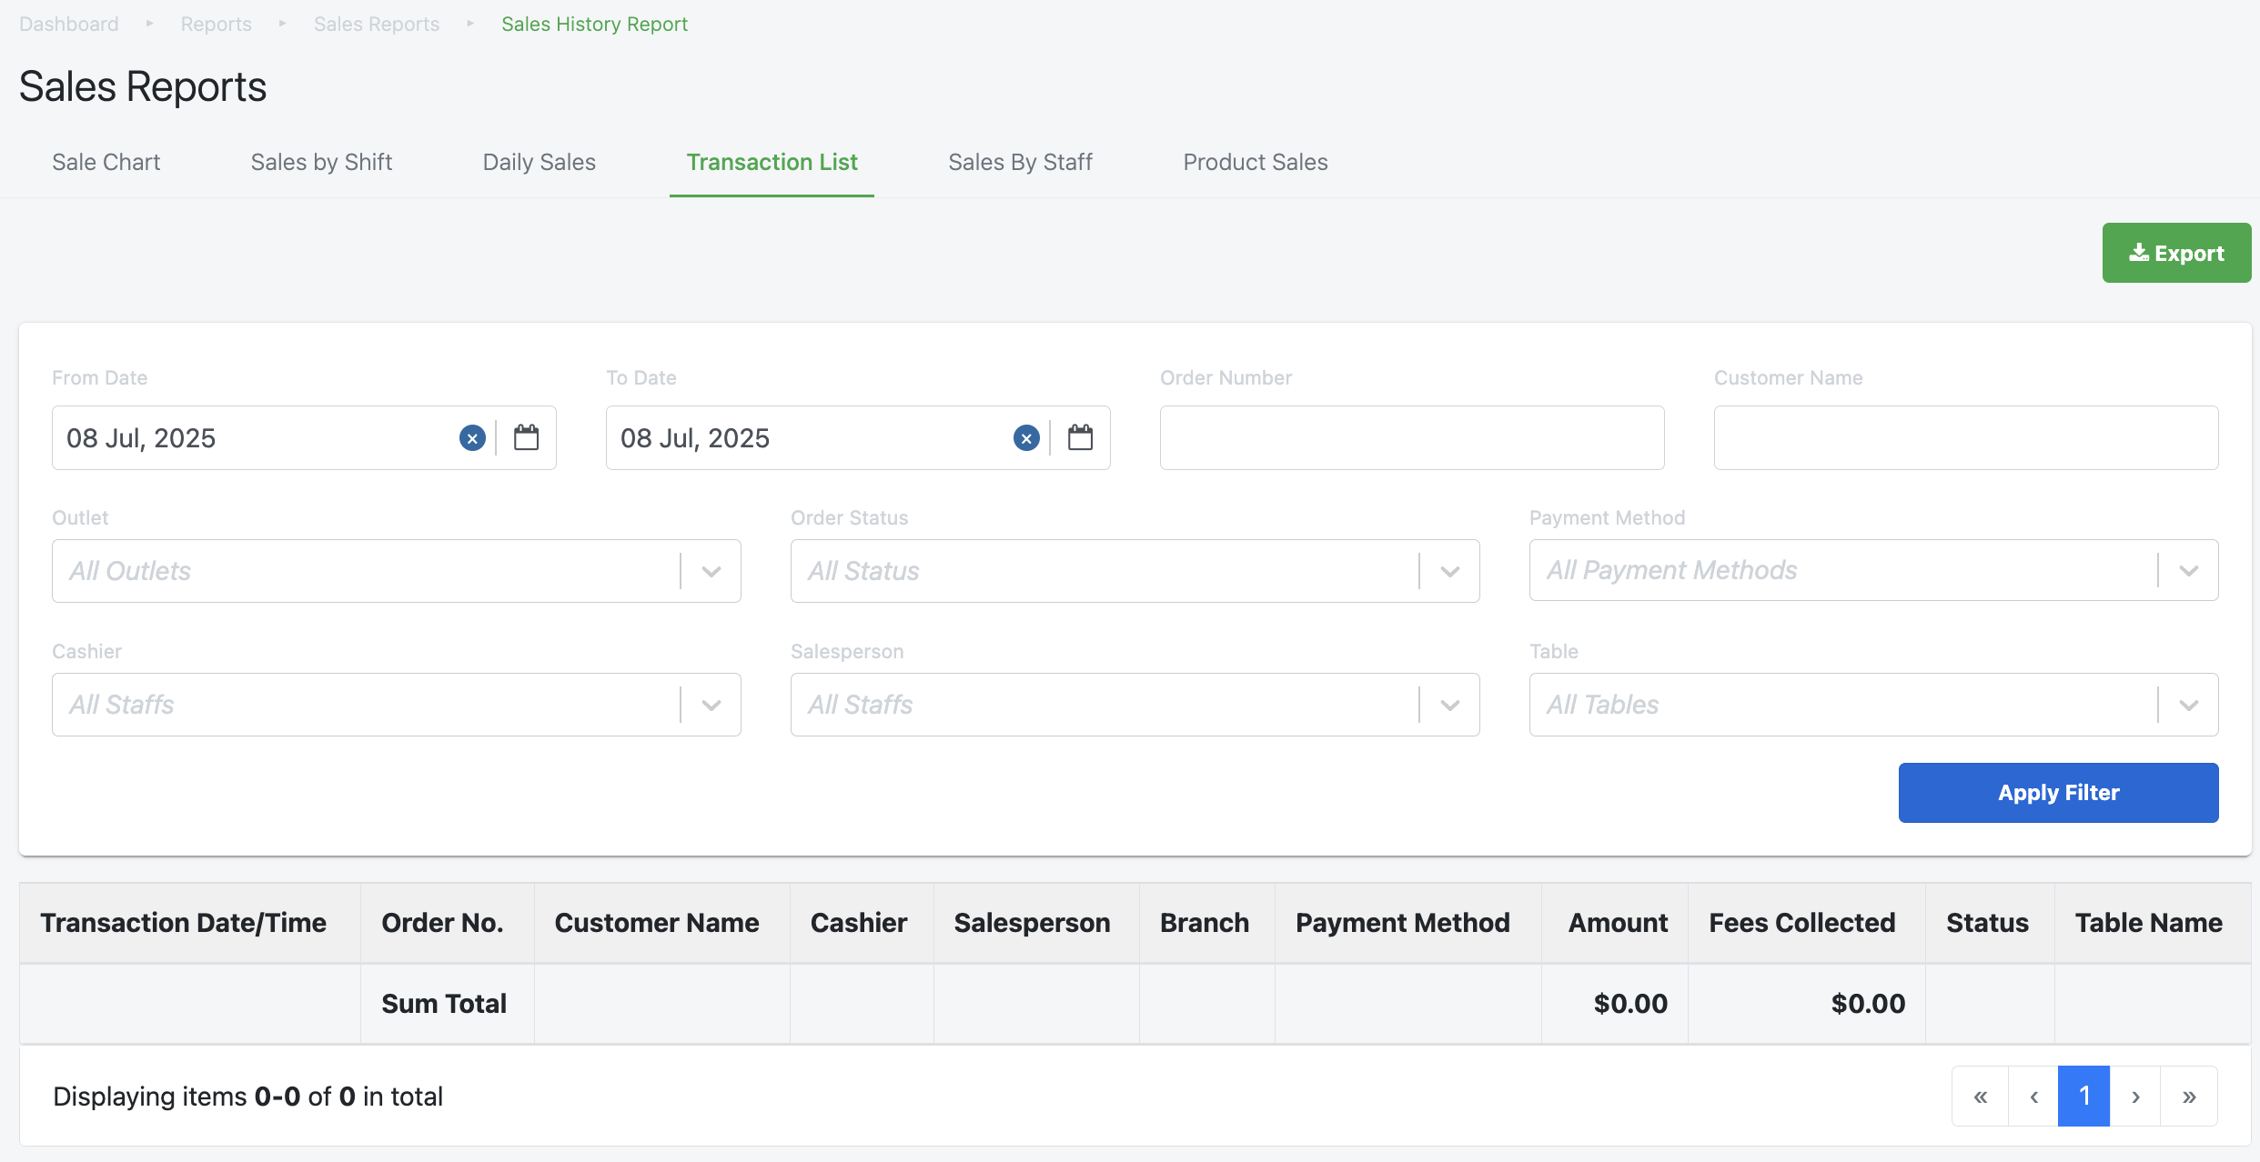Export the transaction list

pyautogui.click(x=2176, y=253)
